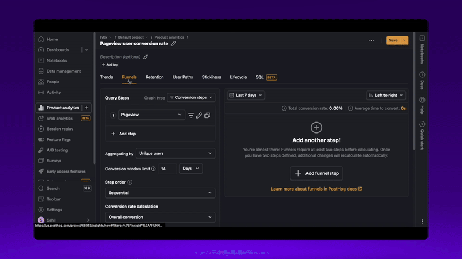This screenshot has height=259, width=462.
Task: Click the Add funnel step button
Action: (x=316, y=173)
